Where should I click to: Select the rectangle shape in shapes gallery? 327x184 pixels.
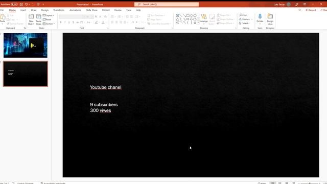(188, 15)
